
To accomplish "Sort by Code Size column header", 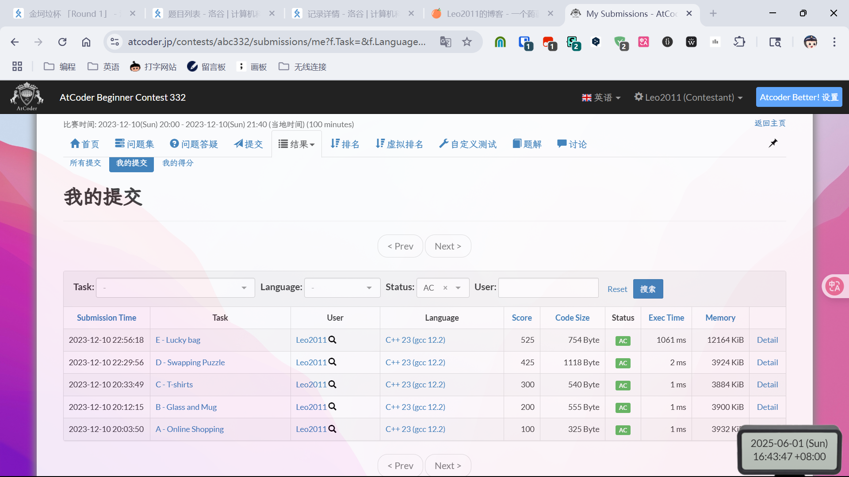I will (572, 318).
